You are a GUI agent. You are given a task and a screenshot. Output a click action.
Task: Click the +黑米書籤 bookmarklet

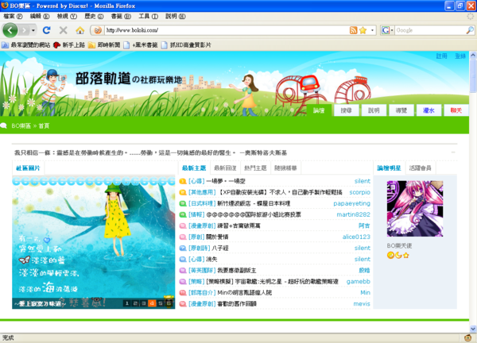click(x=141, y=45)
